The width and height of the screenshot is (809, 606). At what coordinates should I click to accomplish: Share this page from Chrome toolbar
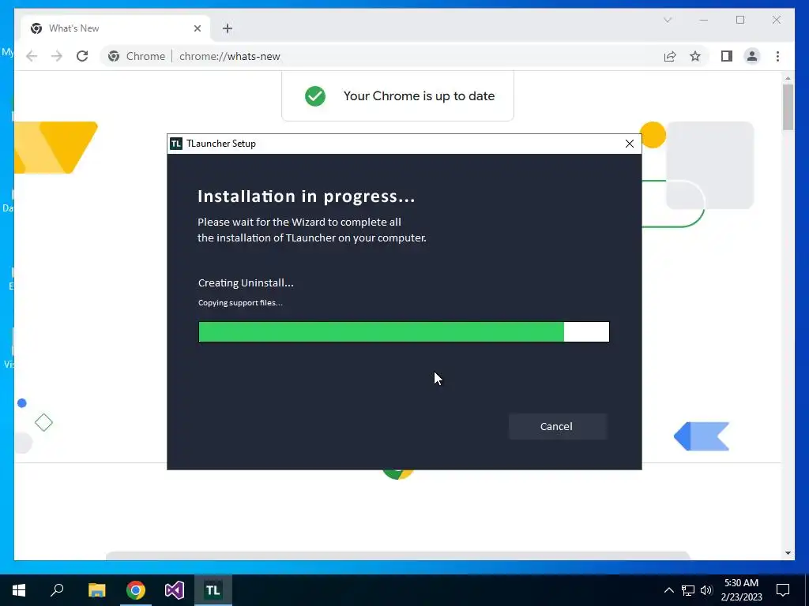pos(670,56)
